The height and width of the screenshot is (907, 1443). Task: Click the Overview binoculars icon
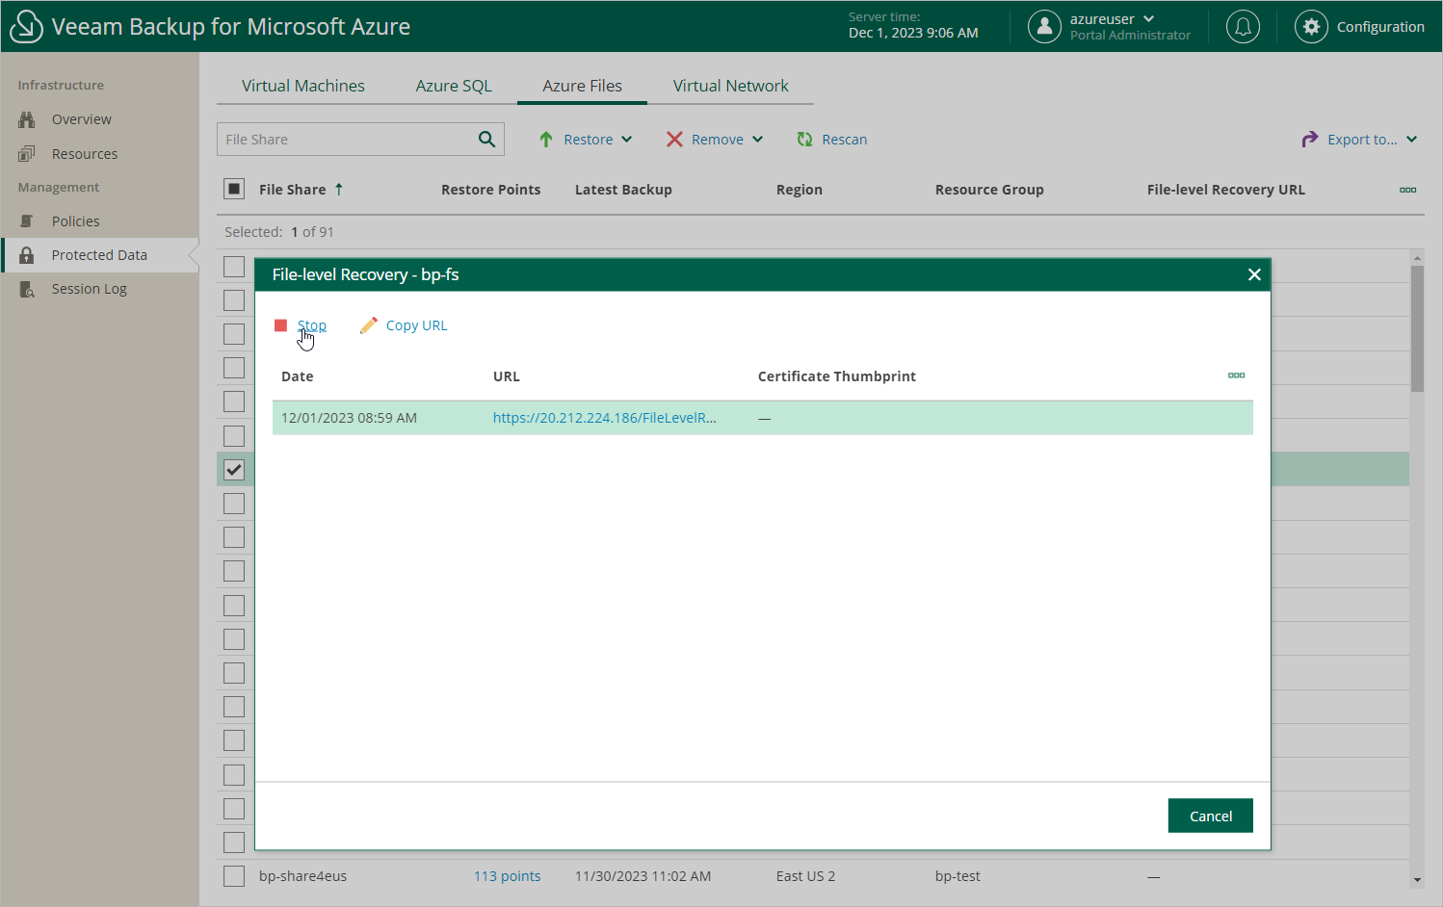pos(27,119)
